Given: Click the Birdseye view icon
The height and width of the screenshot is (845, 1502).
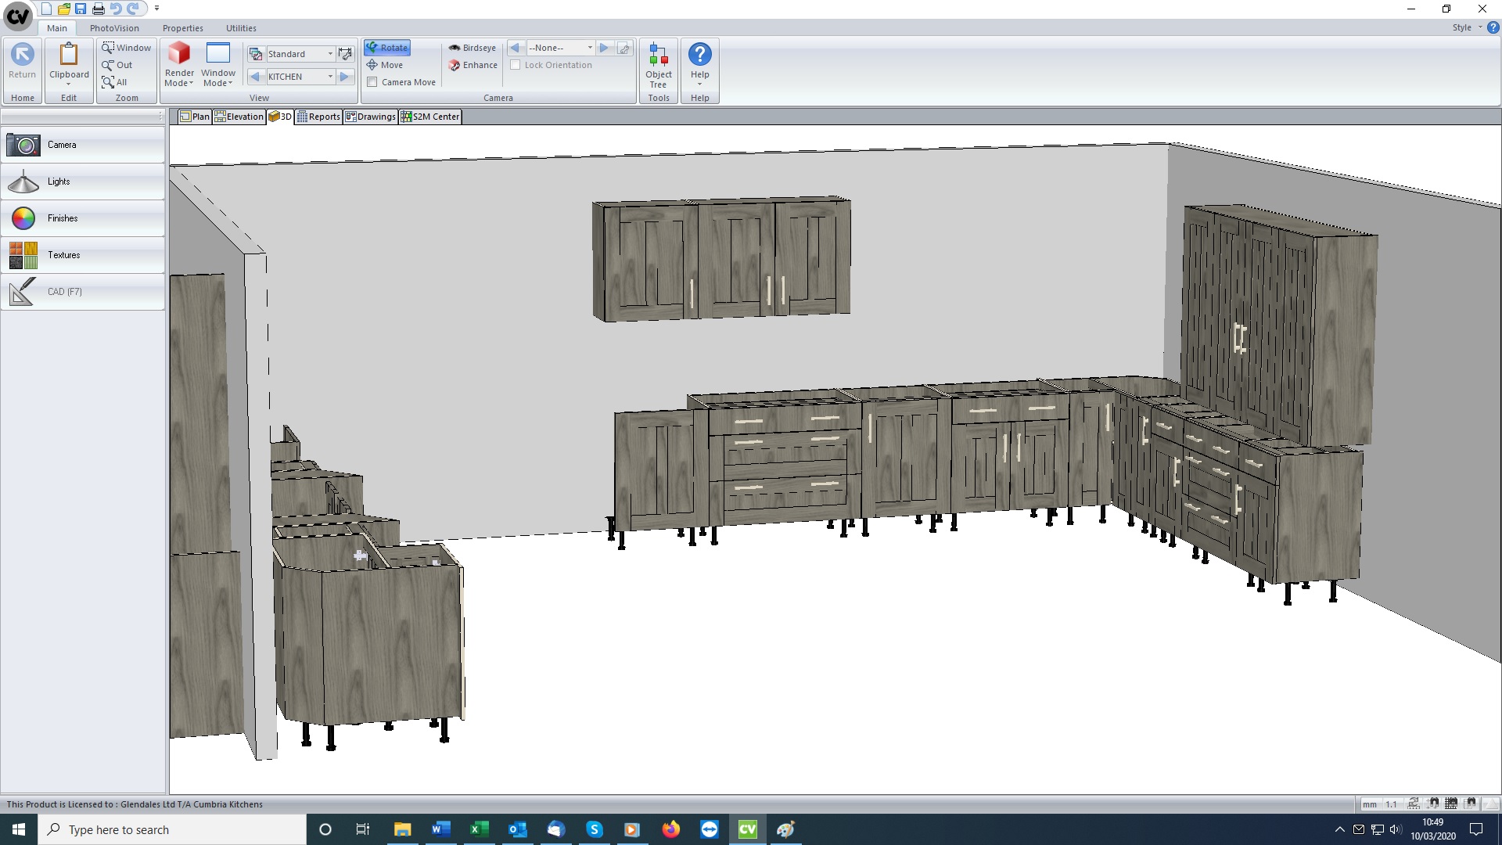Looking at the screenshot, I should (455, 48).
